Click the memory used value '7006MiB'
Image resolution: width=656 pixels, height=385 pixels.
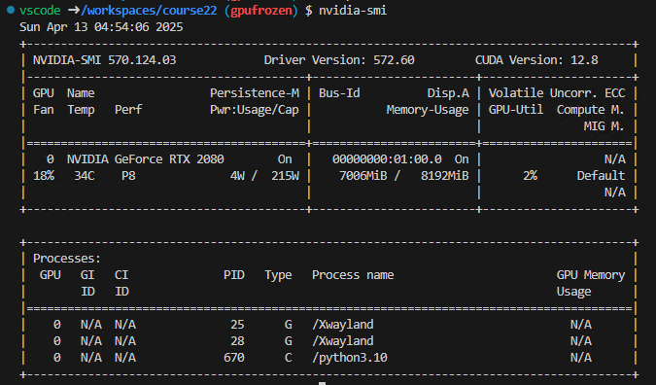[x=363, y=176]
